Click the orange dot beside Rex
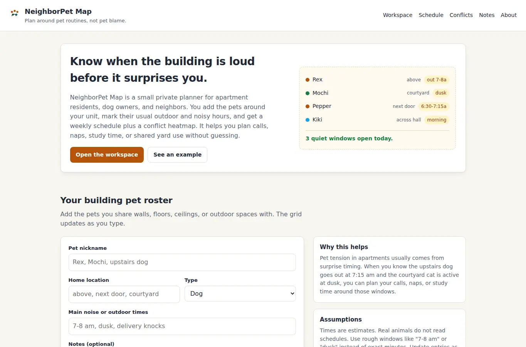The height and width of the screenshot is (347, 526). click(308, 80)
